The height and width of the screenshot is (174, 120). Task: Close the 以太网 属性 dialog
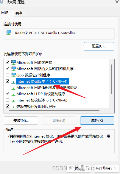pyautogui.click(x=117, y=2)
